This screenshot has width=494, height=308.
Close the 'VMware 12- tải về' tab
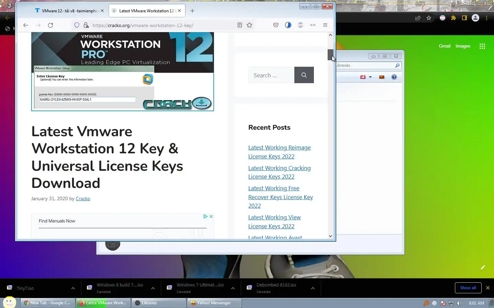102,11
